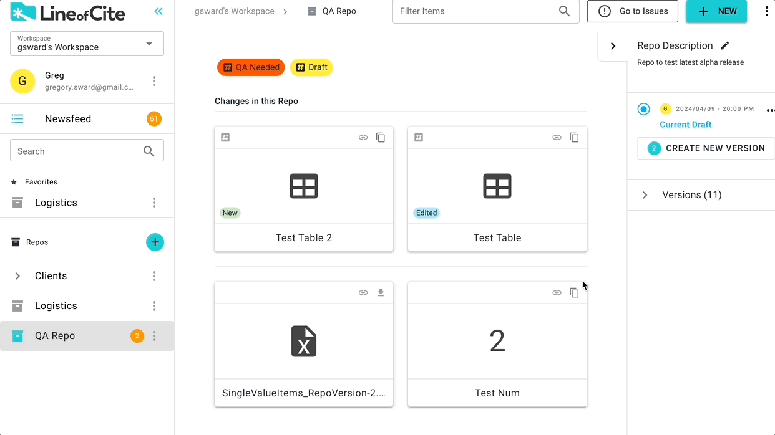Click the link icon on Test Table card
The width and height of the screenshot is (775, 435).
pos(557,138)
